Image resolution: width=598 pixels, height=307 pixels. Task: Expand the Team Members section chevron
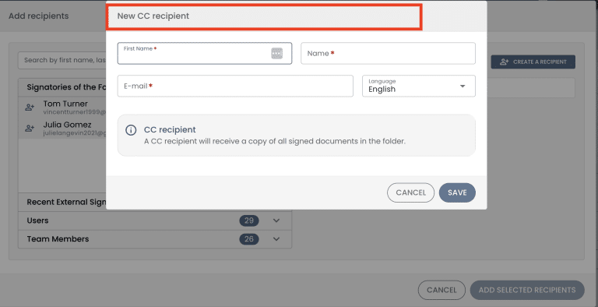276,239
